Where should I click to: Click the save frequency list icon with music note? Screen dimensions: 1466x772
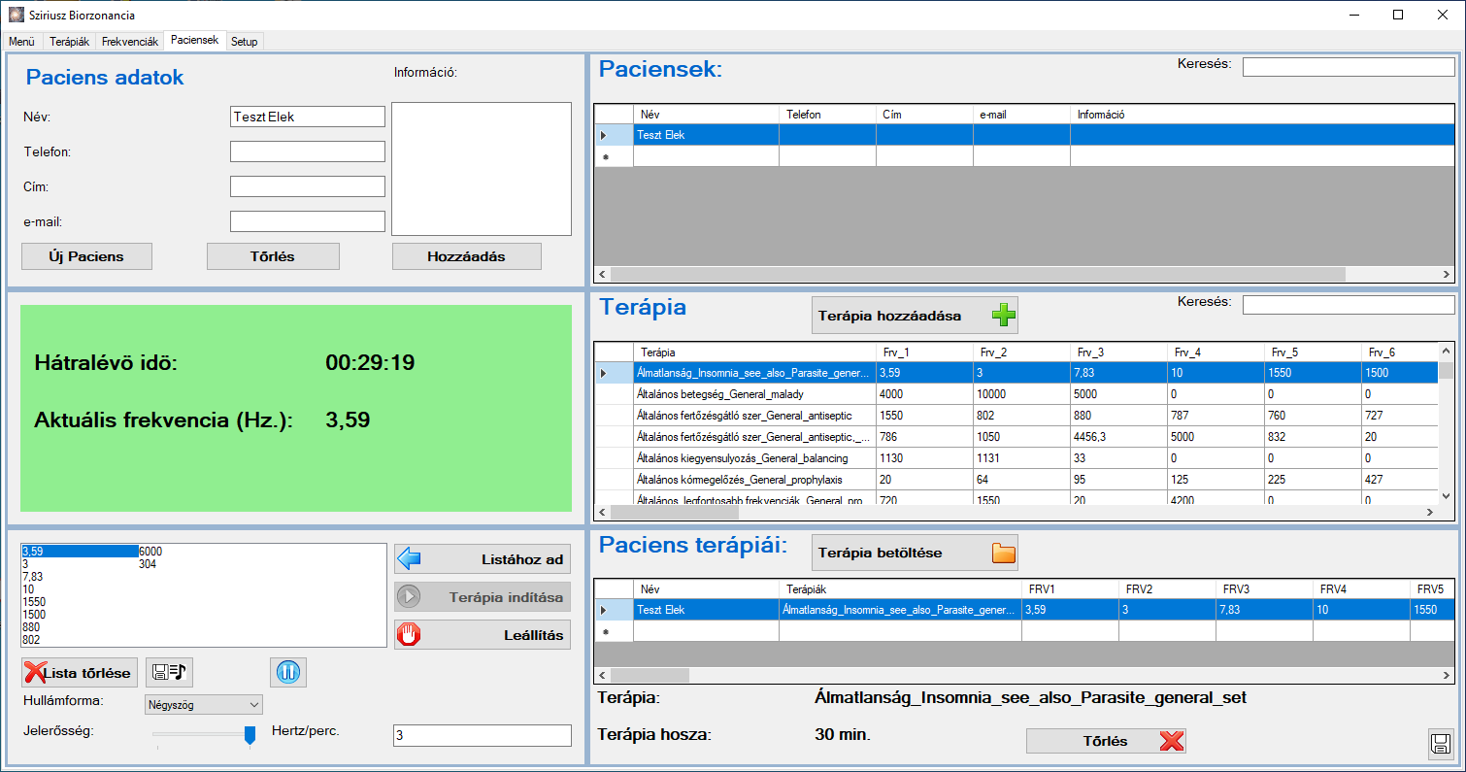click(169, 672)
